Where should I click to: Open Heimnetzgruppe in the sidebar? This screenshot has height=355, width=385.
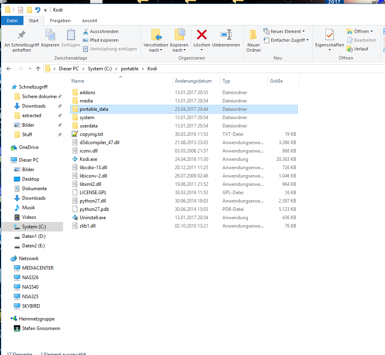click(x=36, y=318)
